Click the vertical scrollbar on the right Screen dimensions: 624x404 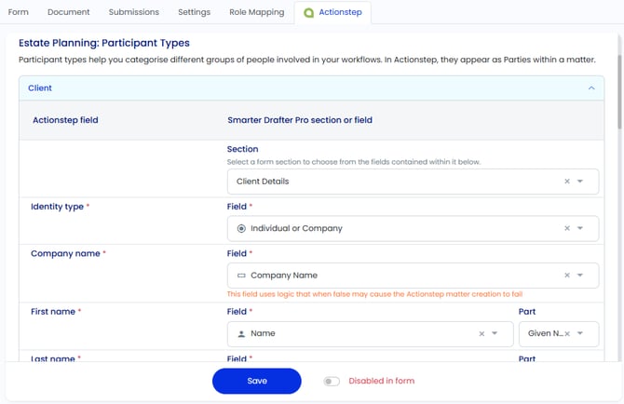click(619, 91)
